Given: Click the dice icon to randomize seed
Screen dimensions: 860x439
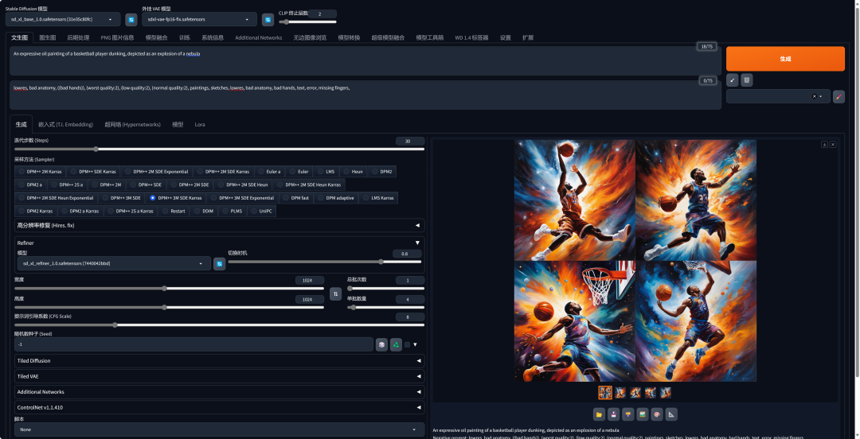Looking at the screenshot, I should [x=382, y=344].
